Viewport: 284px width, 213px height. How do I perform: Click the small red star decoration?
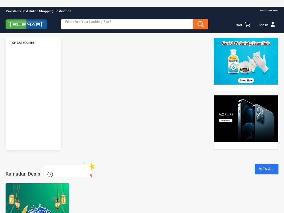click(x=91, y=175)
